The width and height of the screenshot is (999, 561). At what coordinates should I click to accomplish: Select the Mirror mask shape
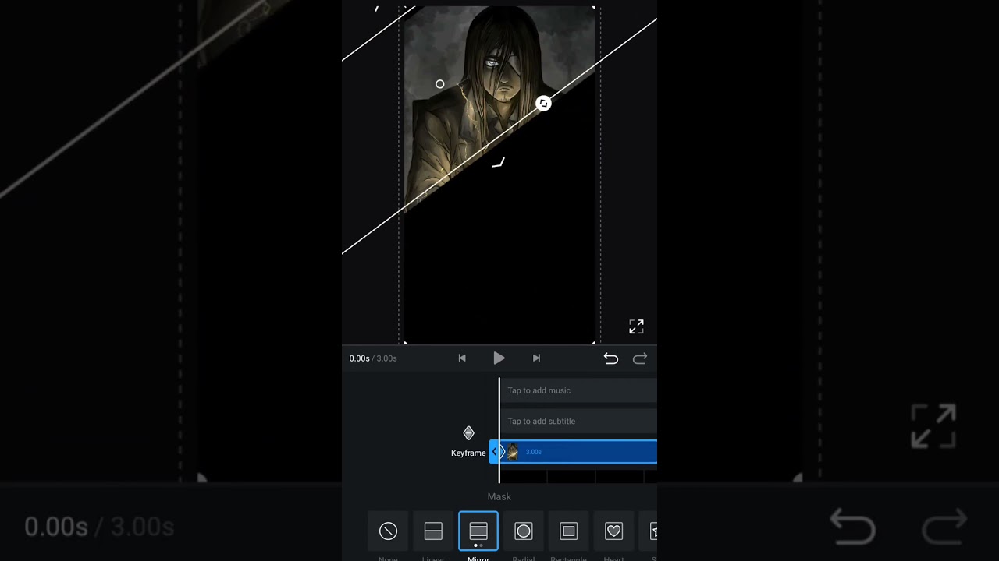click(478, 531)
